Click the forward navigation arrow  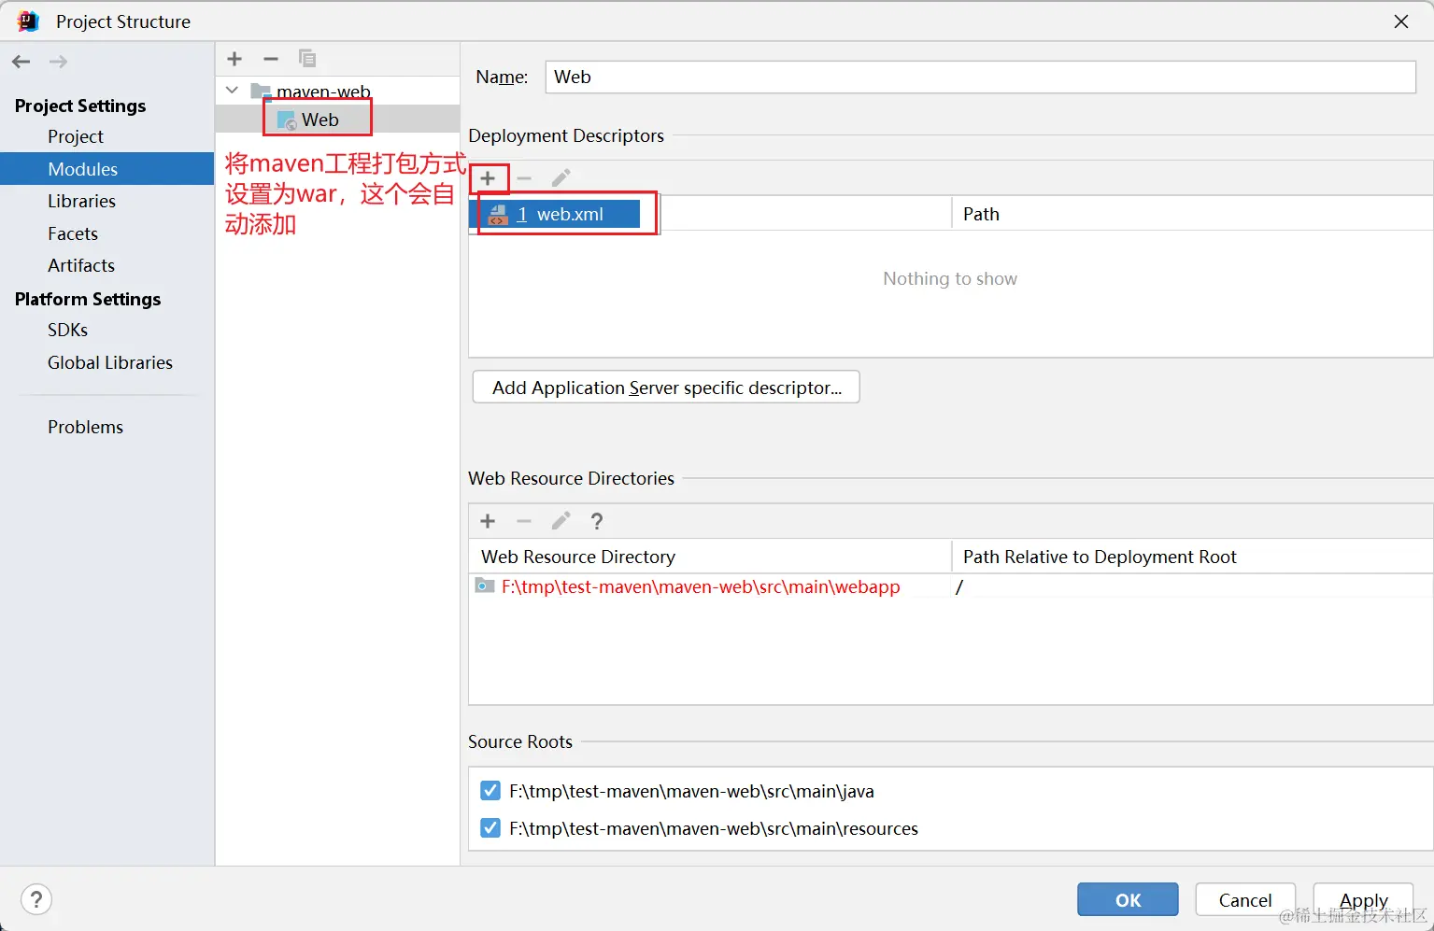pos(58,62)
